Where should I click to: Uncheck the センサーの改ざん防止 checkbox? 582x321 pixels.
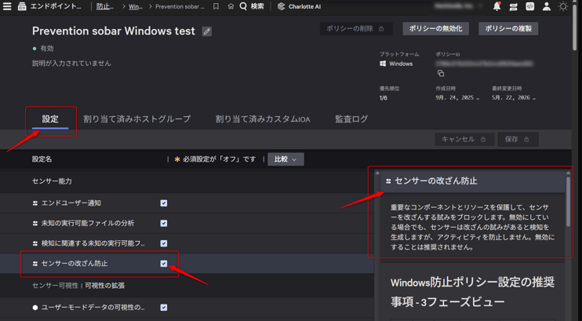[164, 264]
